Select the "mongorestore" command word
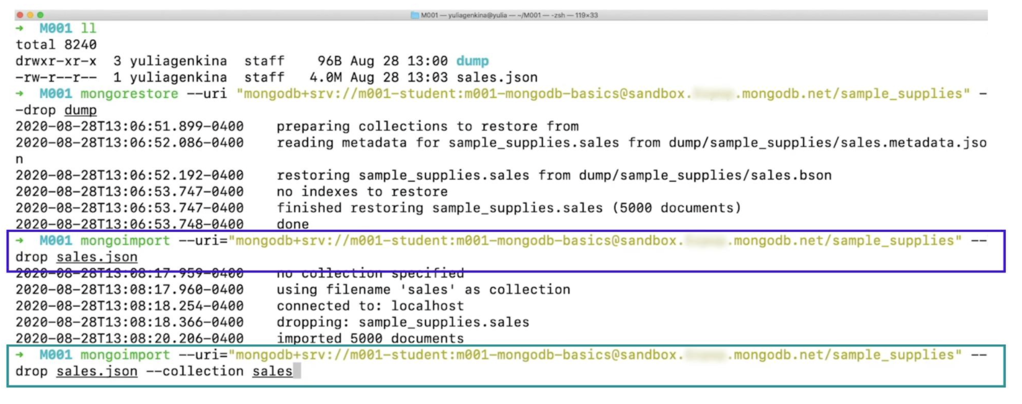Screen dimensions: 1022x404 point(129,94)
